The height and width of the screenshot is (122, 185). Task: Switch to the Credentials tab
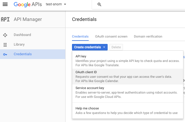pyautogui.click(x=80, y=36)
